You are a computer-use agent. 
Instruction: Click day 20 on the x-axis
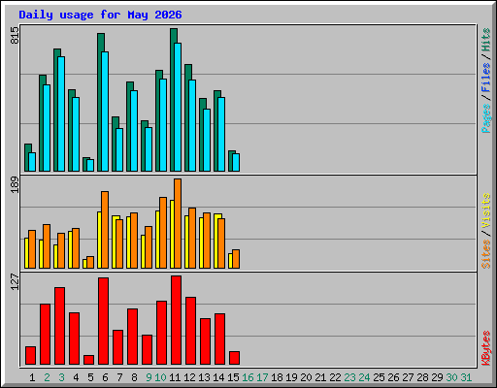pyautogui.click(x=306, y=377)
